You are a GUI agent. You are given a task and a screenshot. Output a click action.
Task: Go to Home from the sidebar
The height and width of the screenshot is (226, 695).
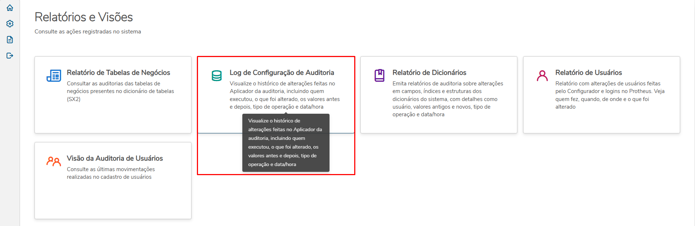click(10, 8)
